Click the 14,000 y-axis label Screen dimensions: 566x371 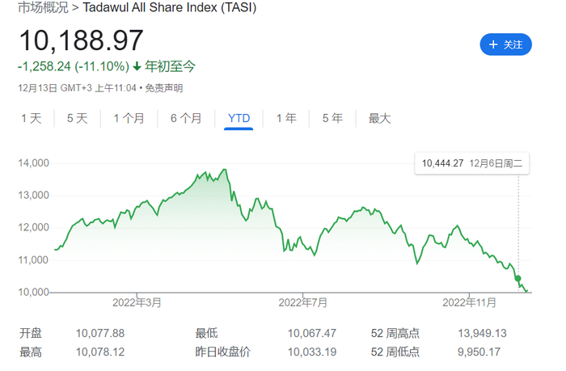pyautogui.click(x=34, y=163)
